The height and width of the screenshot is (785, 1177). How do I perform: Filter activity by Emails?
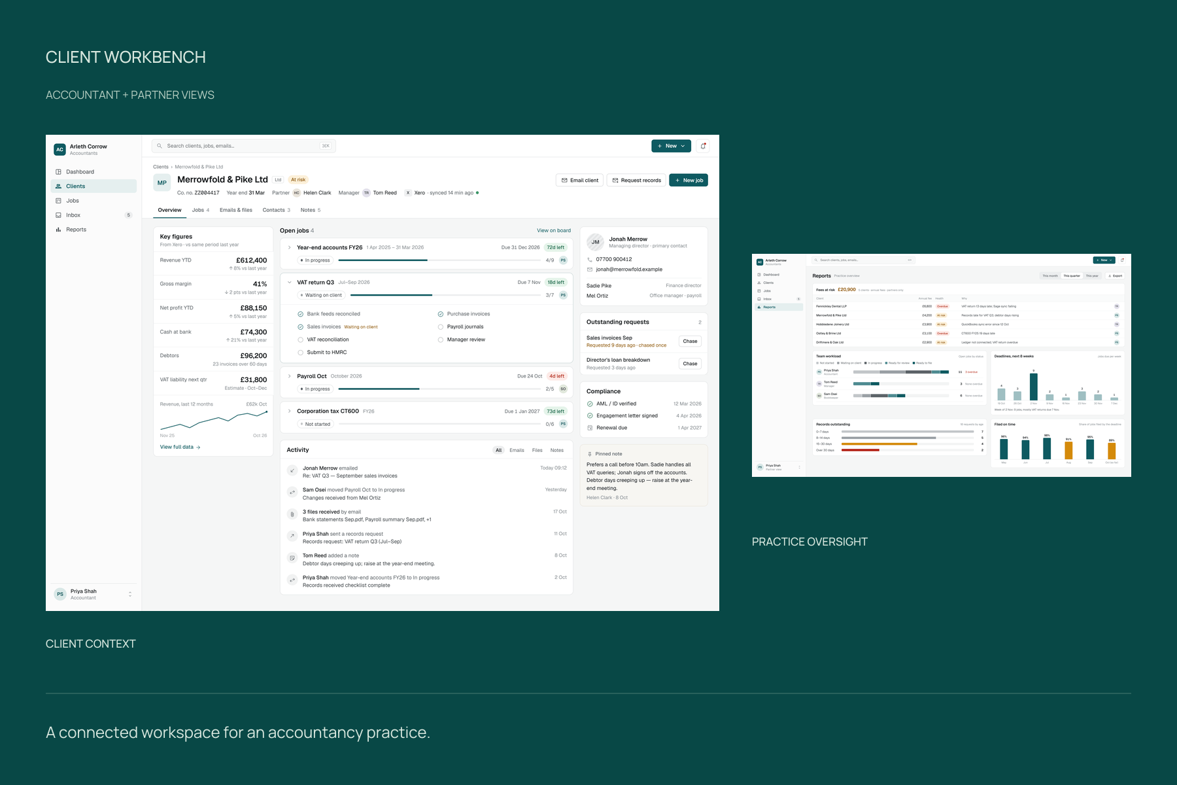tap(517, 450)
